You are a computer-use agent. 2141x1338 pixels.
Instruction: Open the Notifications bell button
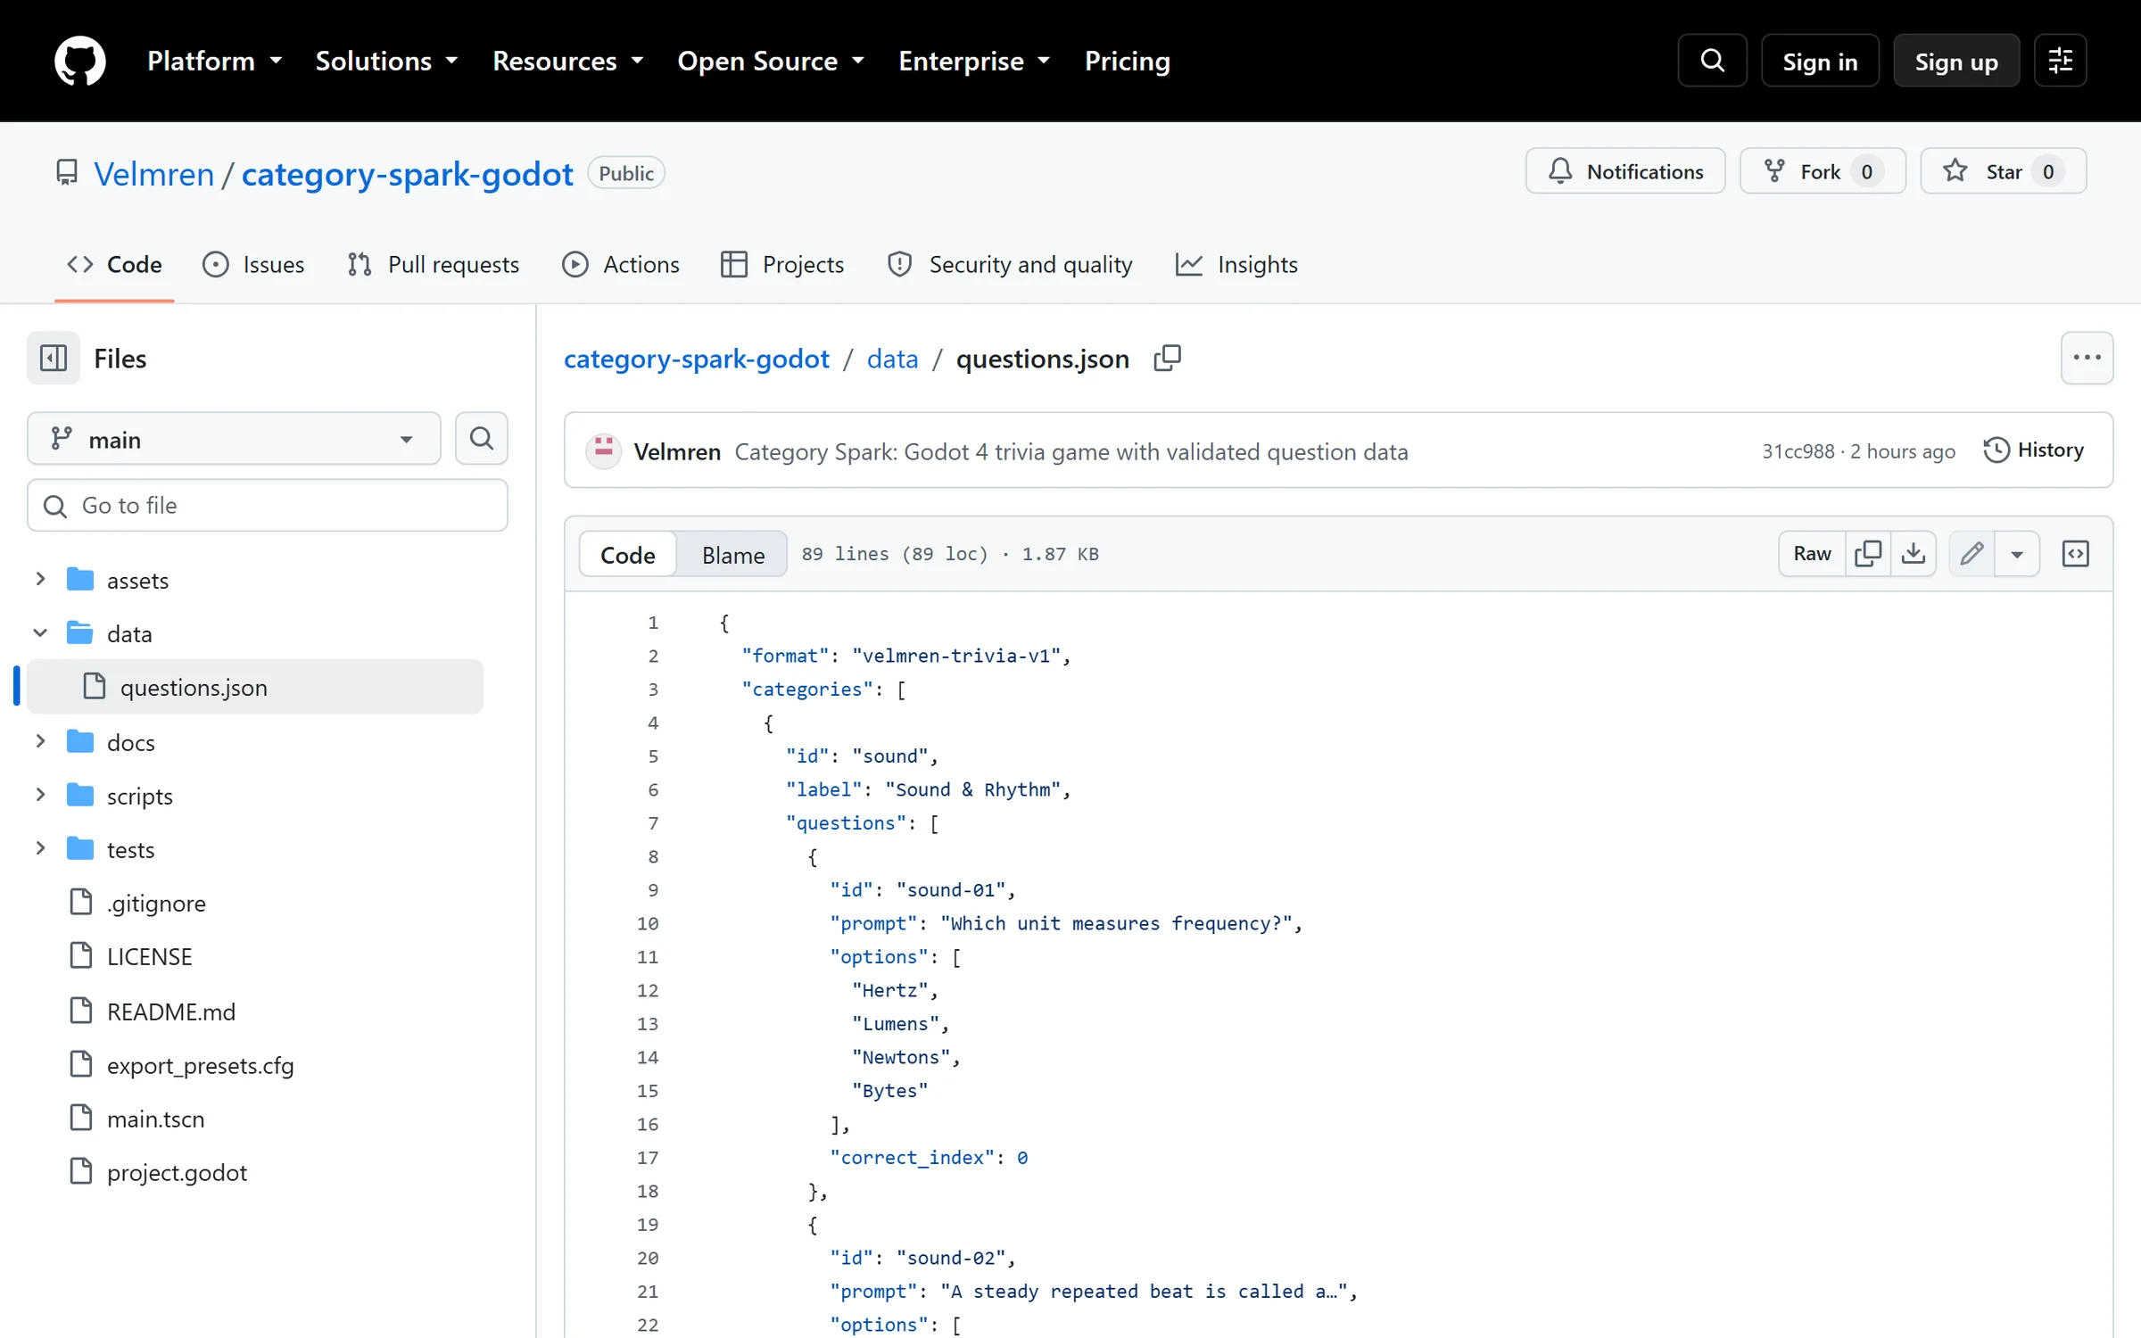pos(1625,171)
